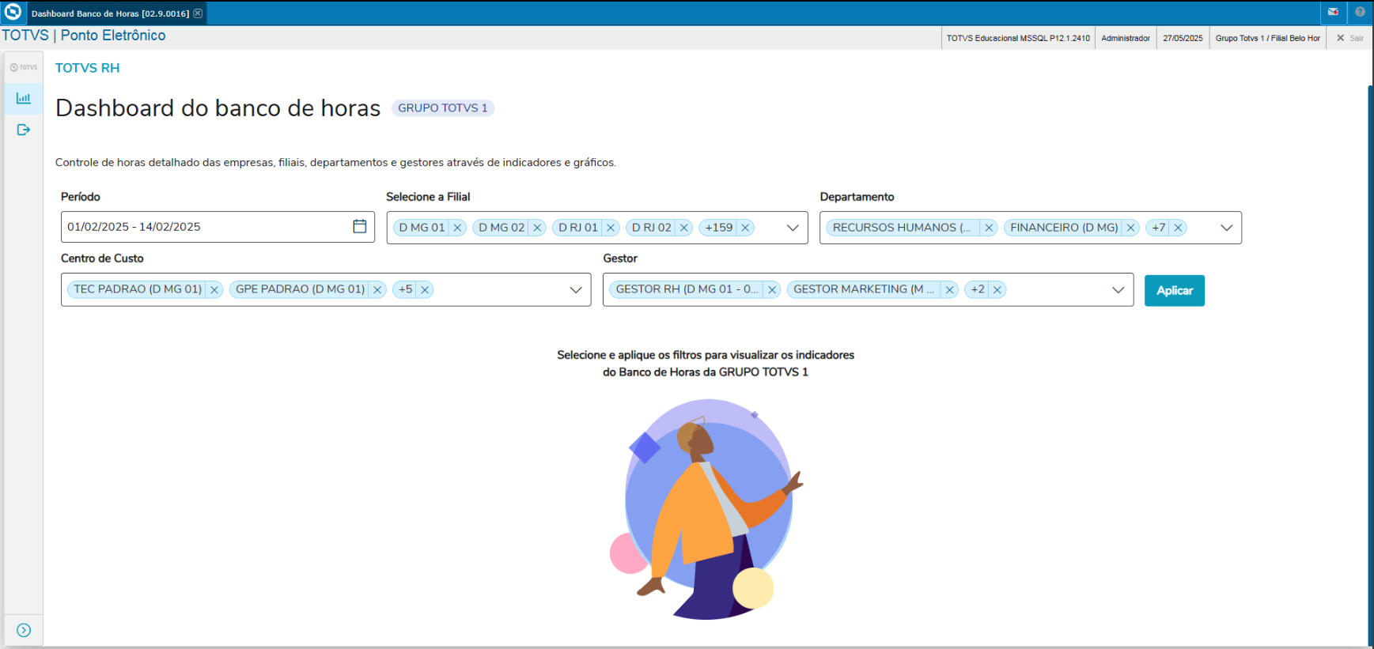1374x649 pixels.
Task: Expand the sidebar with bottom arrow icon
Action: [x=24, y=630]
